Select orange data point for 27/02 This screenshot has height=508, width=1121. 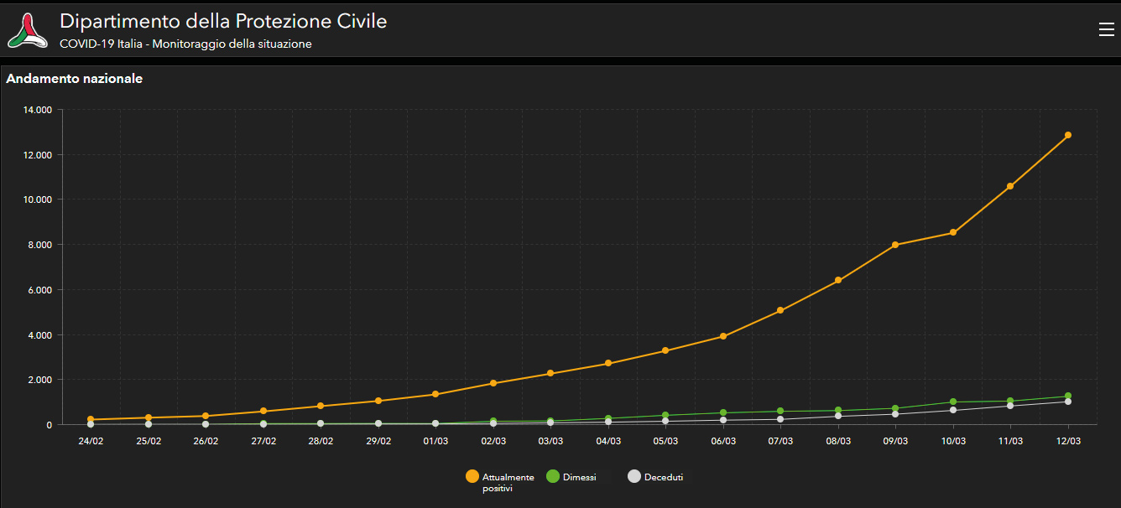click(263, 411)
